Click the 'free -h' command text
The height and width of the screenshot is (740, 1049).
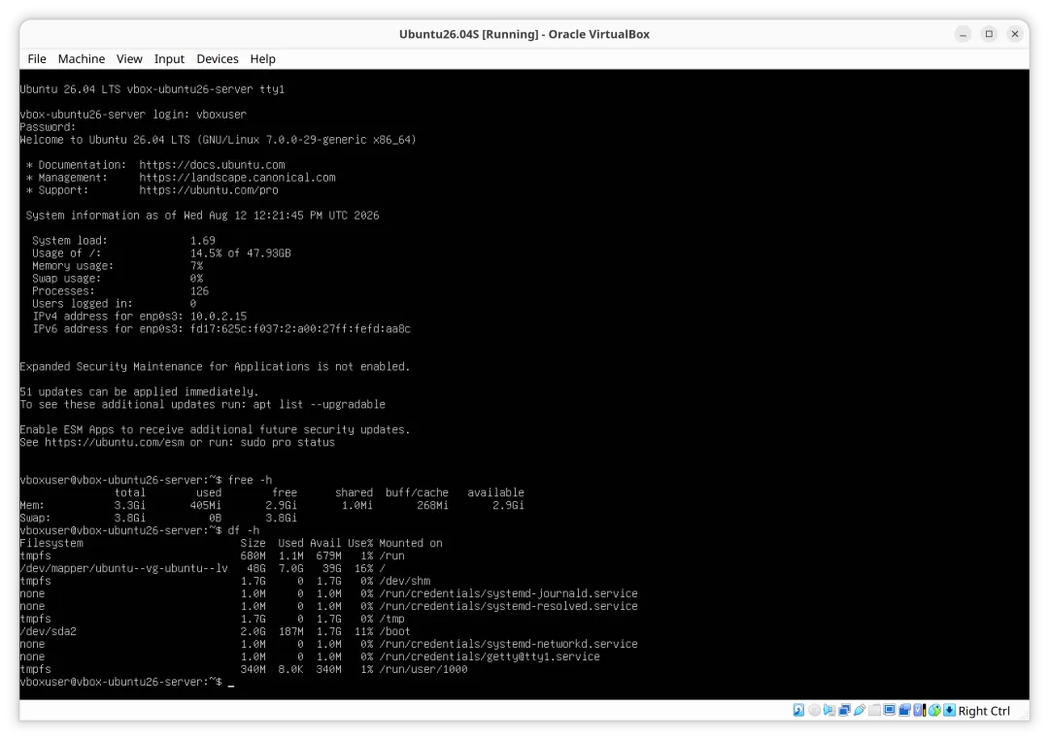pos(251,480)
